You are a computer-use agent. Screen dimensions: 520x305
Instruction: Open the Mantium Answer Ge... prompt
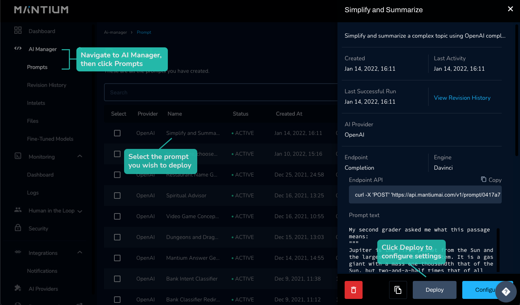(x=193, y=258)
